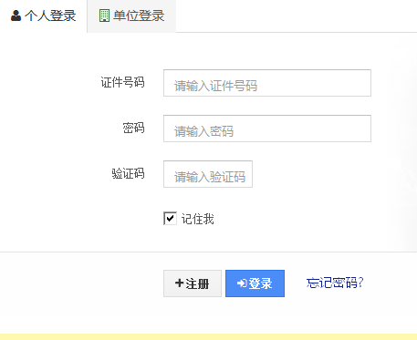Click the building icon on 单位登录 tab
This screenshot has height=340, width=417.
104,15
